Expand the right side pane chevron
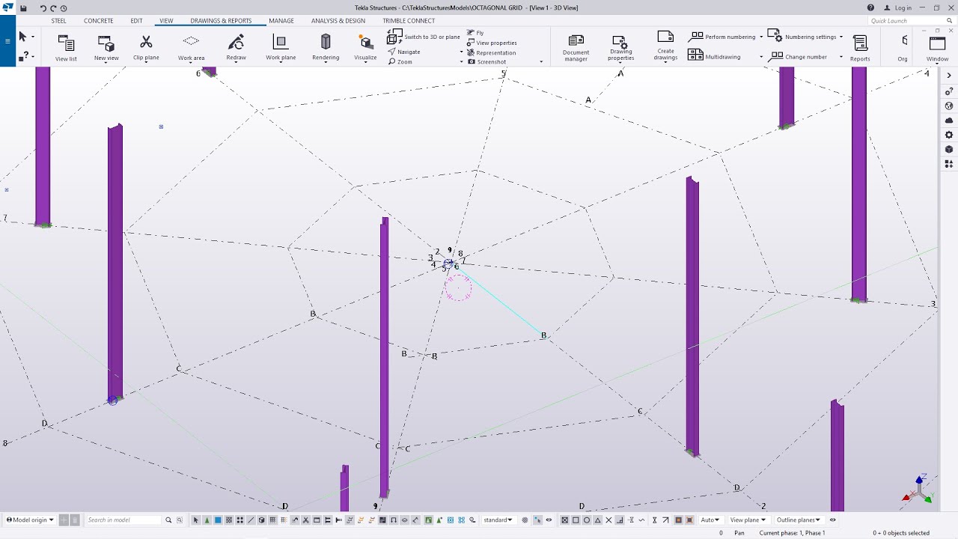958x539 pixels. (x=949, y=76)
